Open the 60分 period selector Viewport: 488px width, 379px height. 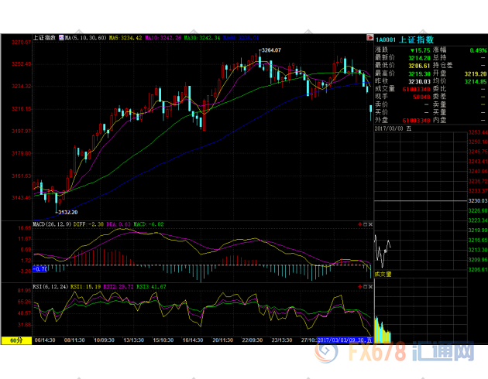[15, 340]
